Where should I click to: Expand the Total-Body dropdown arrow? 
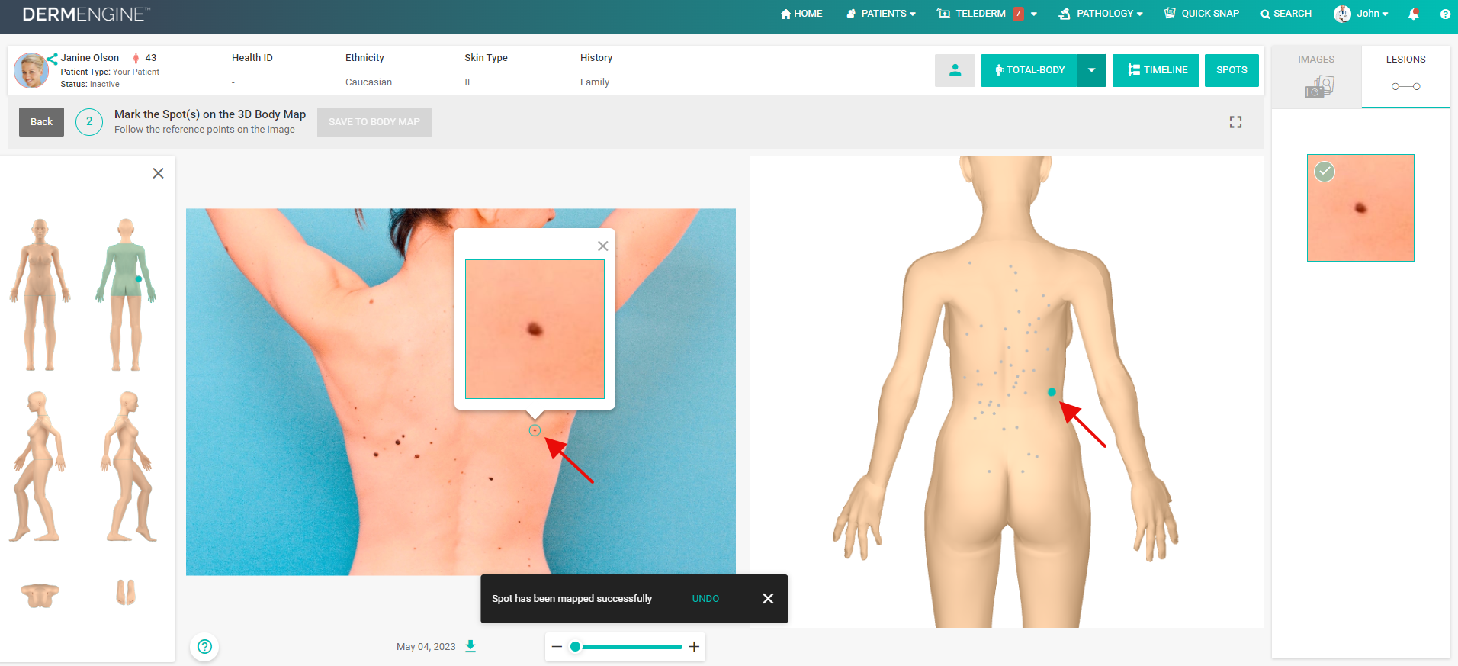(x=1091, y=70)
